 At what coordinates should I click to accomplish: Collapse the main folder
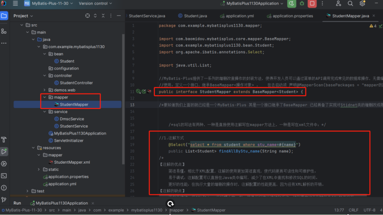coord(27,32)
